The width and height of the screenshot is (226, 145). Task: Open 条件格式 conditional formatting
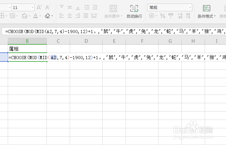pyautogui.click(x=207, y=12)
